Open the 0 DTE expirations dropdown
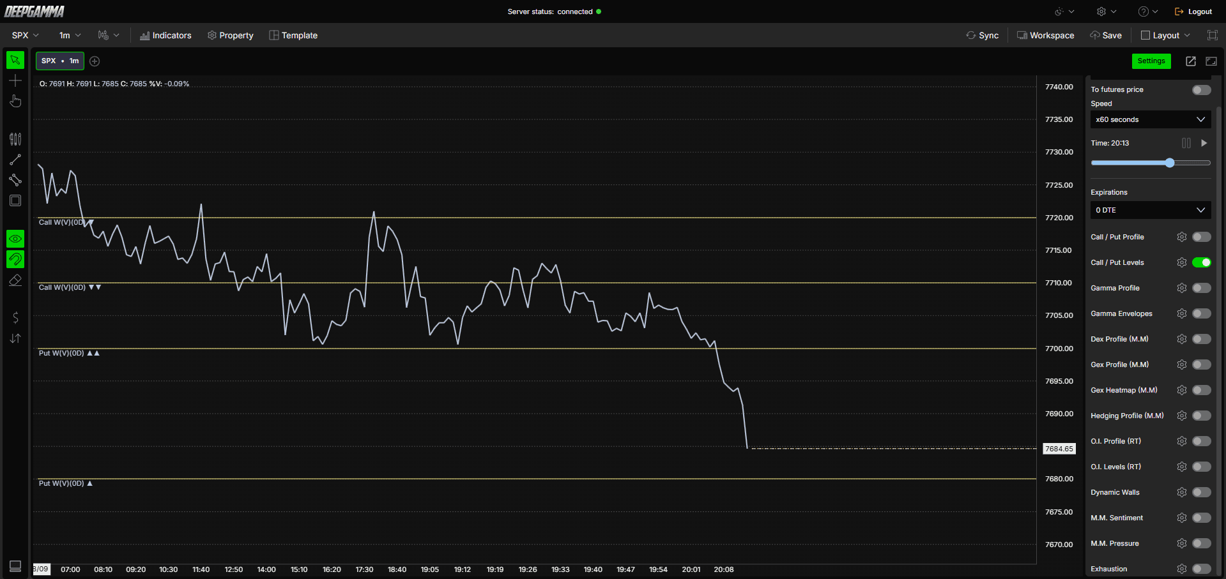This screenshot has width=1226, height=579. pos(1150,210)
